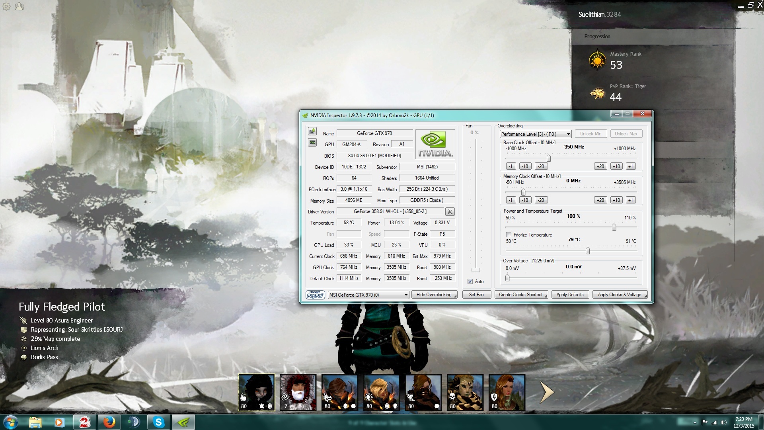Switch to NVIDIA Inspector taskbar icon
764x430 pixels.
[x=183, y=422]
